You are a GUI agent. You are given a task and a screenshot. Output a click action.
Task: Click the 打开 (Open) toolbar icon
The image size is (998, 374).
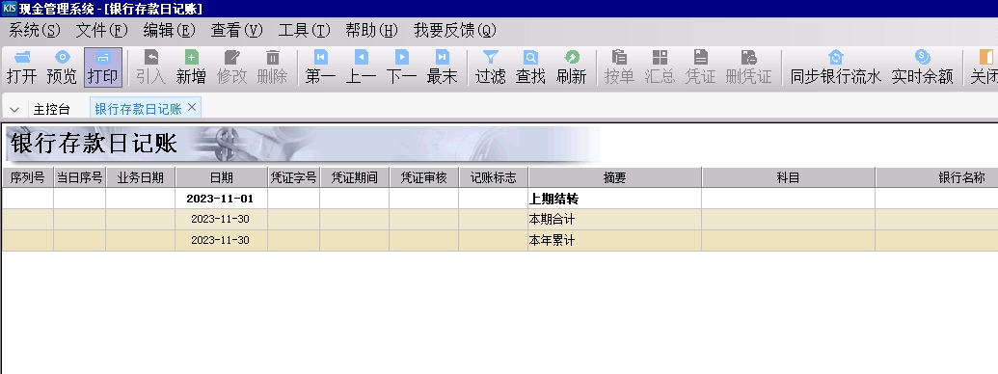(x=21, y=67)
